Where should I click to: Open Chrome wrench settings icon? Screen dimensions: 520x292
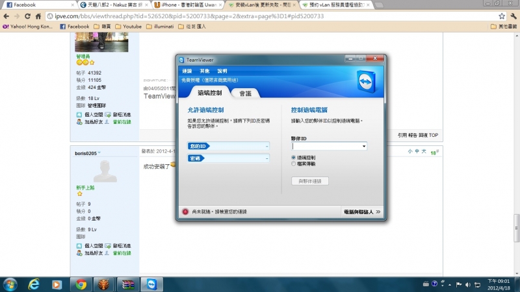point(513,16)
